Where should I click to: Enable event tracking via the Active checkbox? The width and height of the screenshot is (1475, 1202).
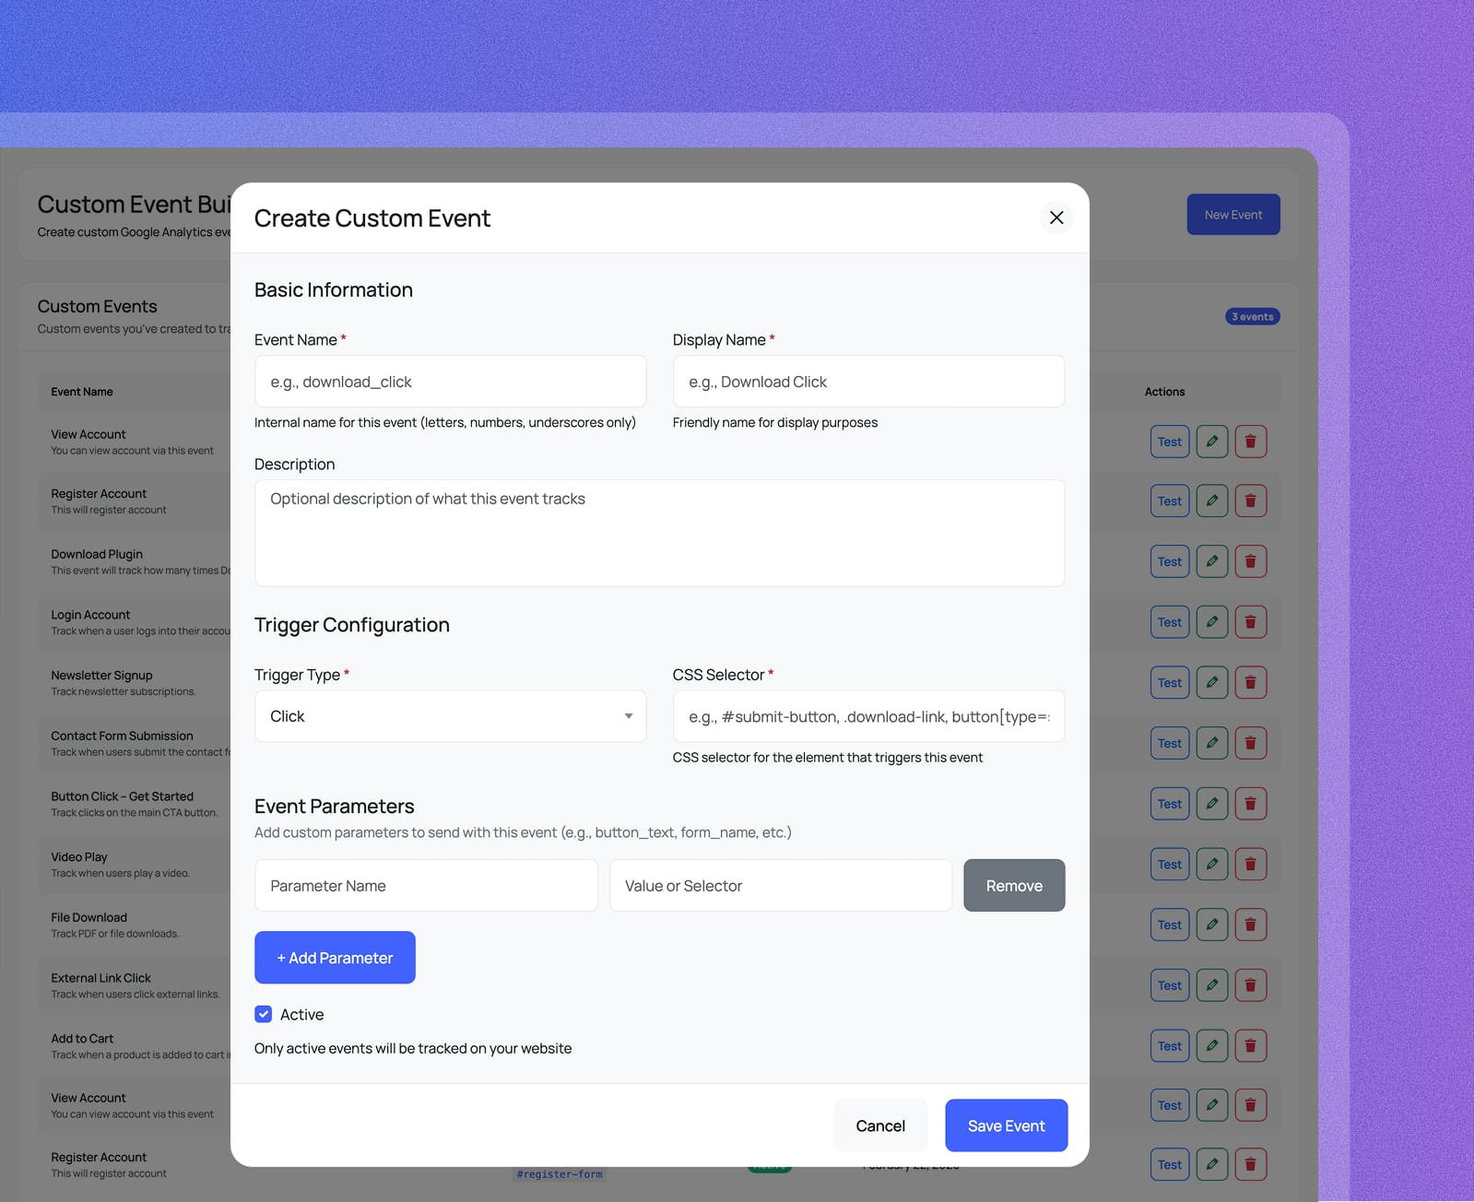[264, 1014]
